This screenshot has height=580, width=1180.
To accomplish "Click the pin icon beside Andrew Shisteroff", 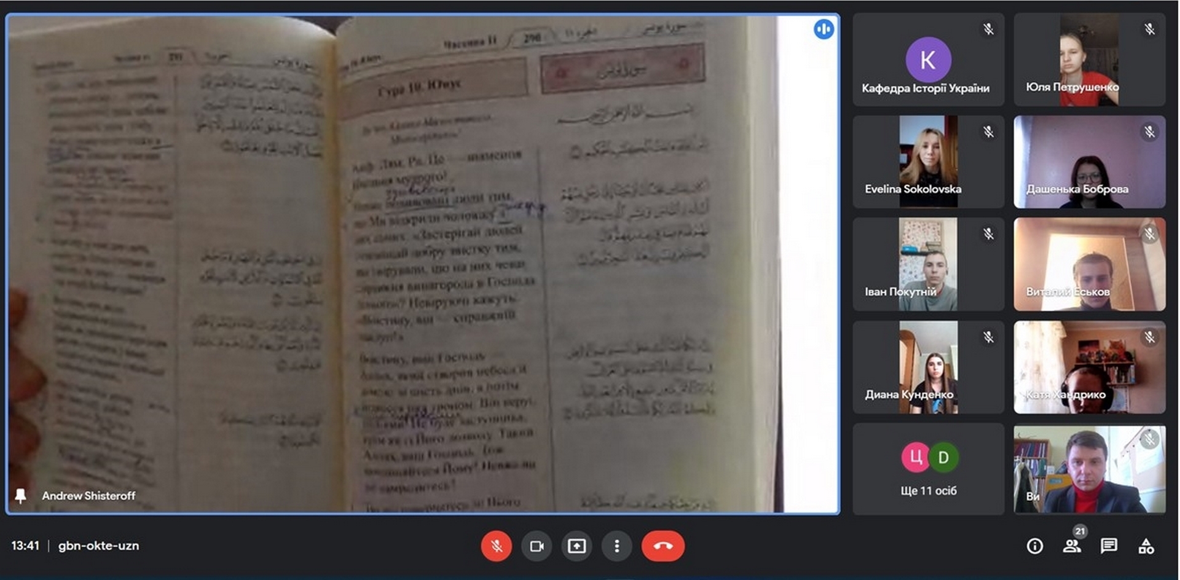I will pyautogui.click(x=20, y=496).
